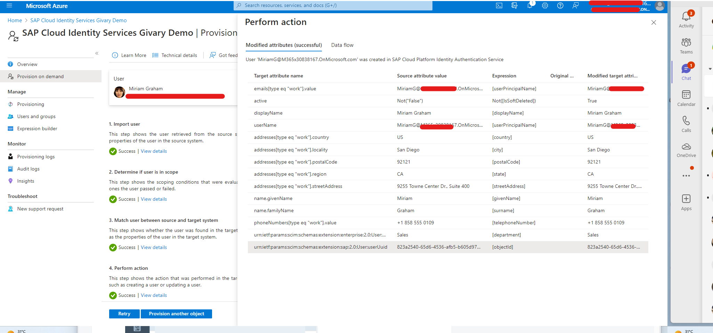Viewport: 713px width, 333px height.
Task: Collapse the left navigation menu
Action: [97, 53]
